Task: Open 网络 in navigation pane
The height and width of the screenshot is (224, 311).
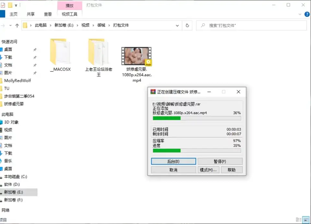Action: pyautogui.click(x=6, y=210)
